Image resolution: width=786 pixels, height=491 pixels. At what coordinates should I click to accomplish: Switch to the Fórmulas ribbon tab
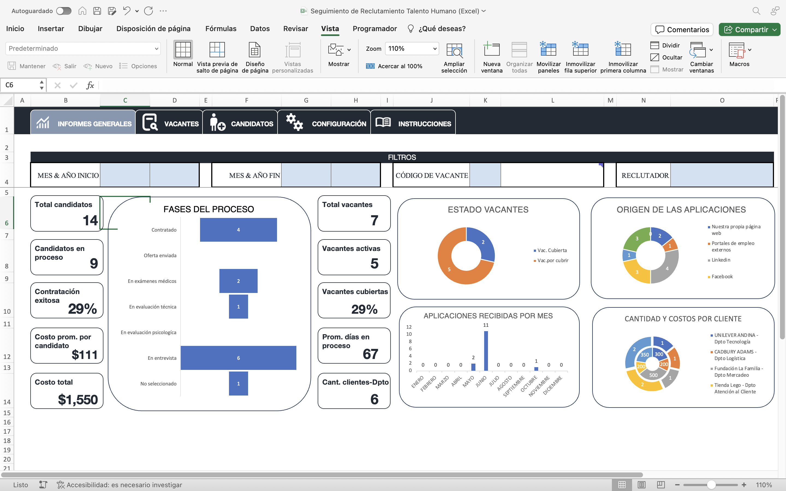[x=221, y=29]
